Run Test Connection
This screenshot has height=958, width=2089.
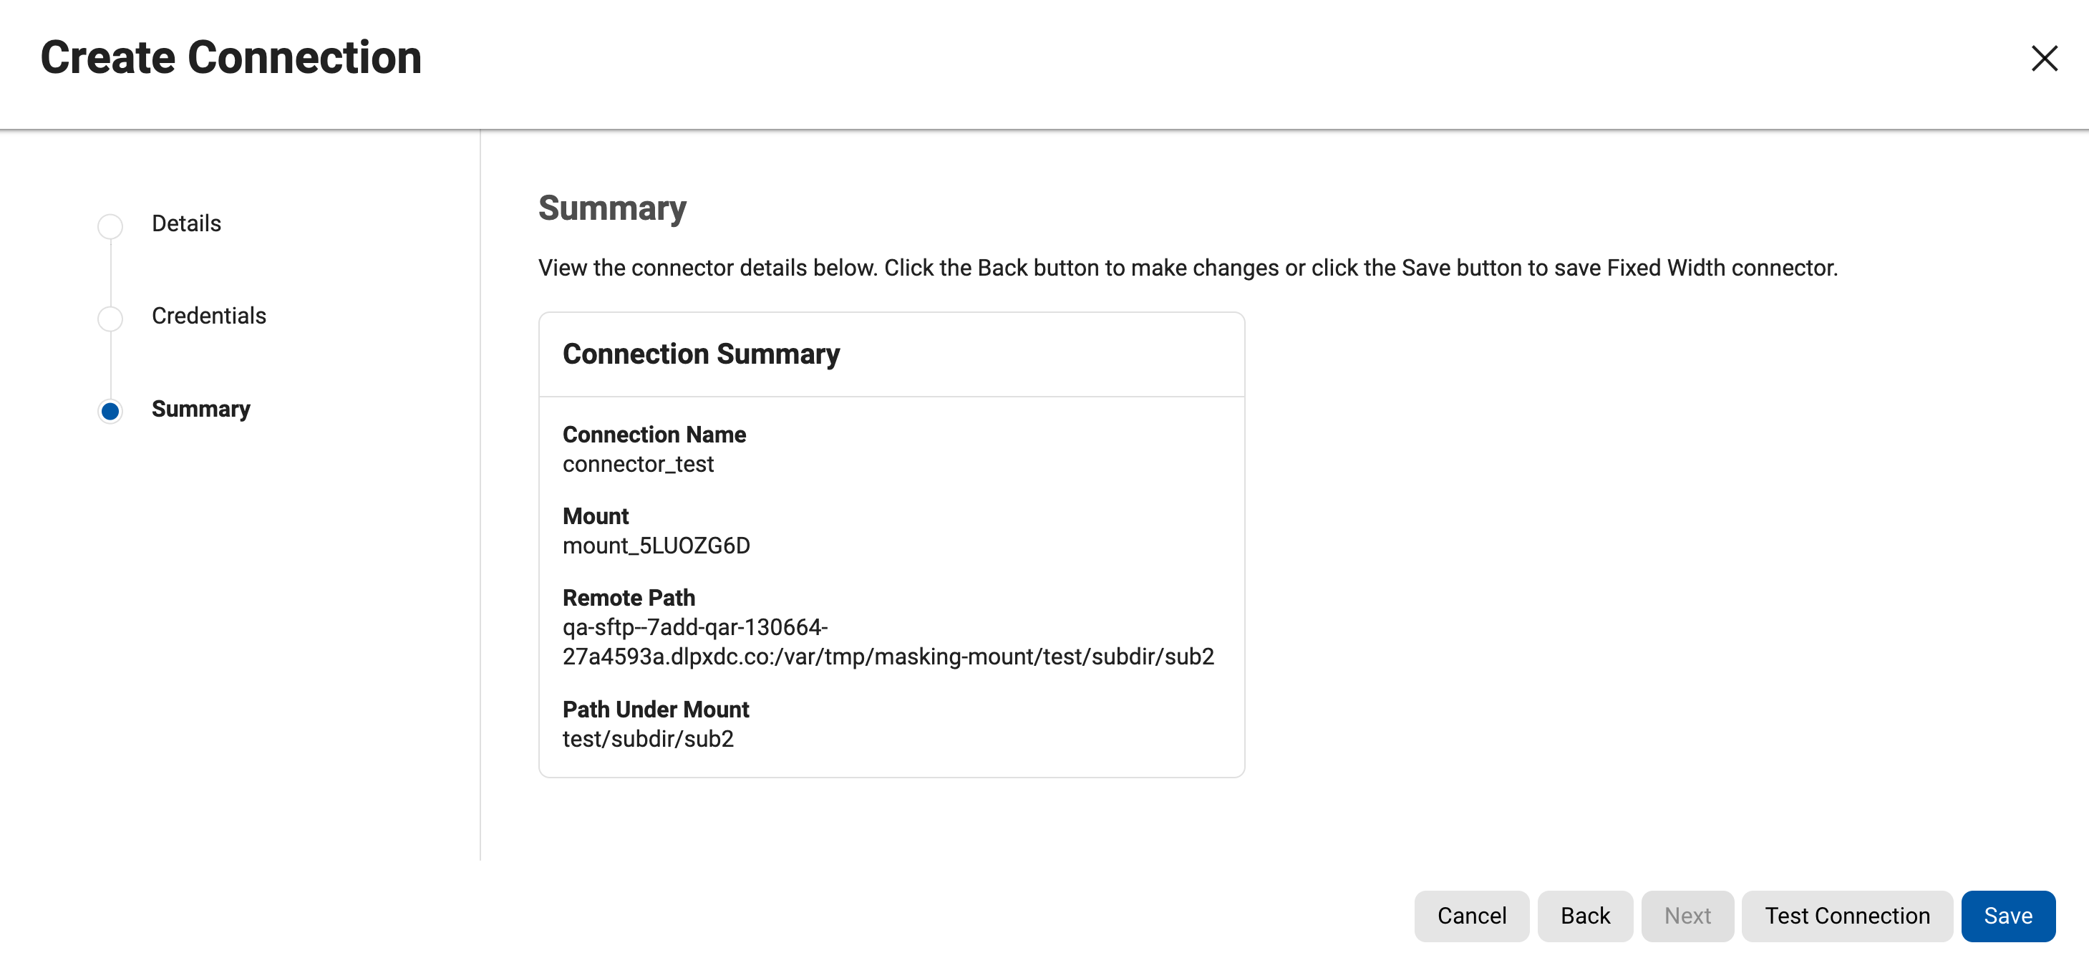(x=1846, y=915)
